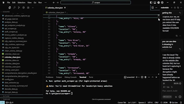Image resolution: width=184 pixels, height=104 pixels.
Task: Open Cursor settings gear icon
Action: coord(162,2)
